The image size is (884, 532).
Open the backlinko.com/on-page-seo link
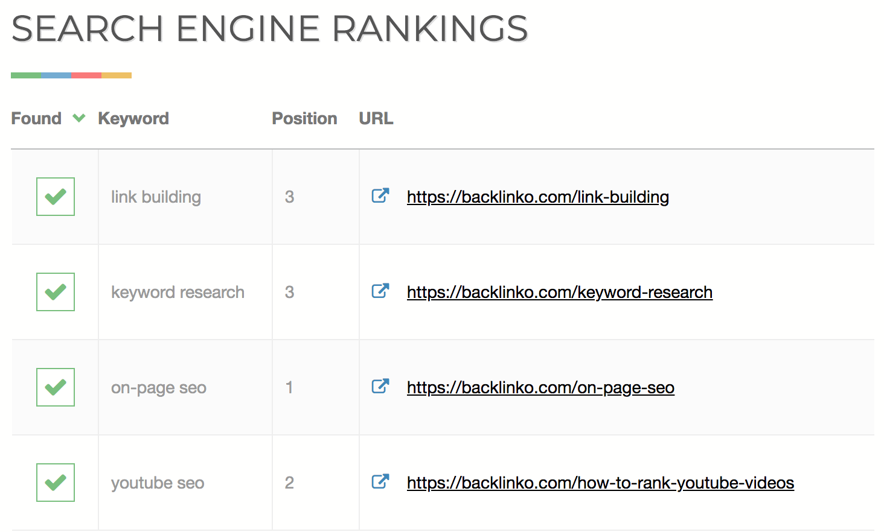(540, 388)
